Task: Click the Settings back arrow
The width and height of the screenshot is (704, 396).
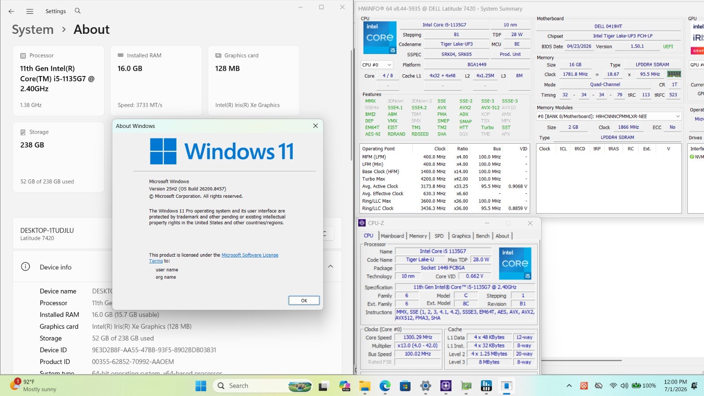Action: (11, 11)
